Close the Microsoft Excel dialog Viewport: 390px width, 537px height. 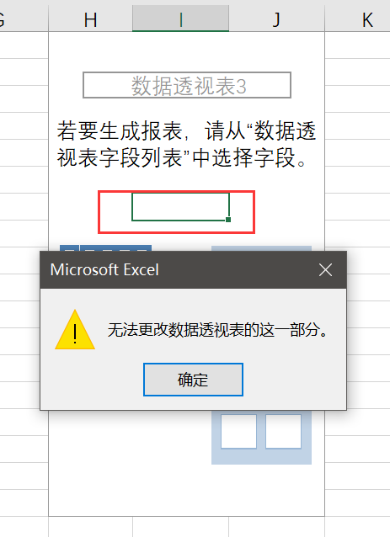click(x=325, y=270)
